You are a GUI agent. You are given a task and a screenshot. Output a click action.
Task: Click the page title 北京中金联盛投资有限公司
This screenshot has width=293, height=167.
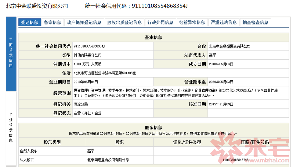tap(37, 6)
